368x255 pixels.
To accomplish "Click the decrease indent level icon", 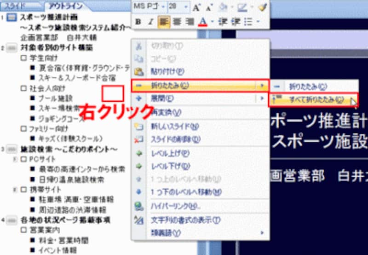I will [222, 22].
